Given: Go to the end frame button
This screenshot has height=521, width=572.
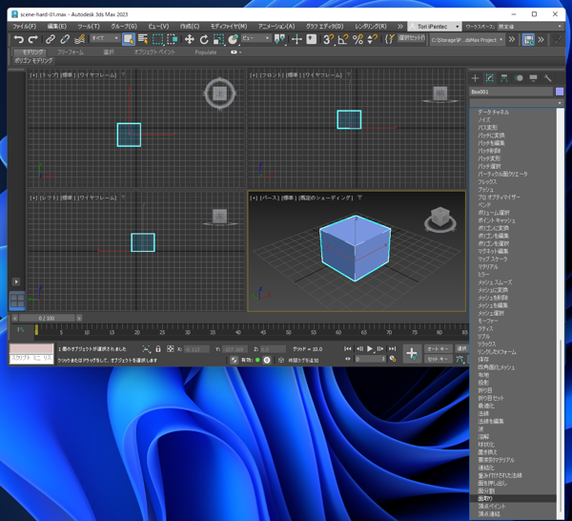Looking at the screenshot, I should pos(392,348).
